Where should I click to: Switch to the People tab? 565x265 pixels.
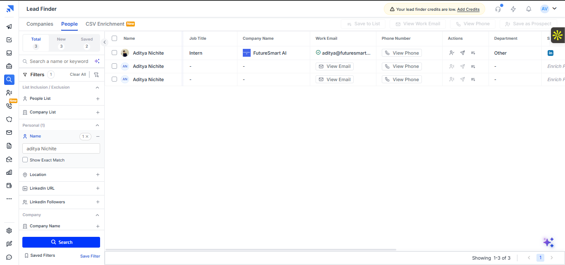coord(69,24)
